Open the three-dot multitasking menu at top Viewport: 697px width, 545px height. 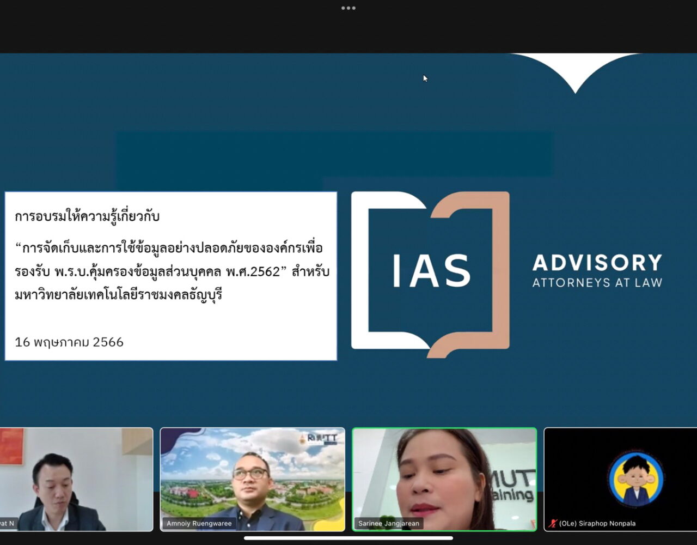[348, 8]
